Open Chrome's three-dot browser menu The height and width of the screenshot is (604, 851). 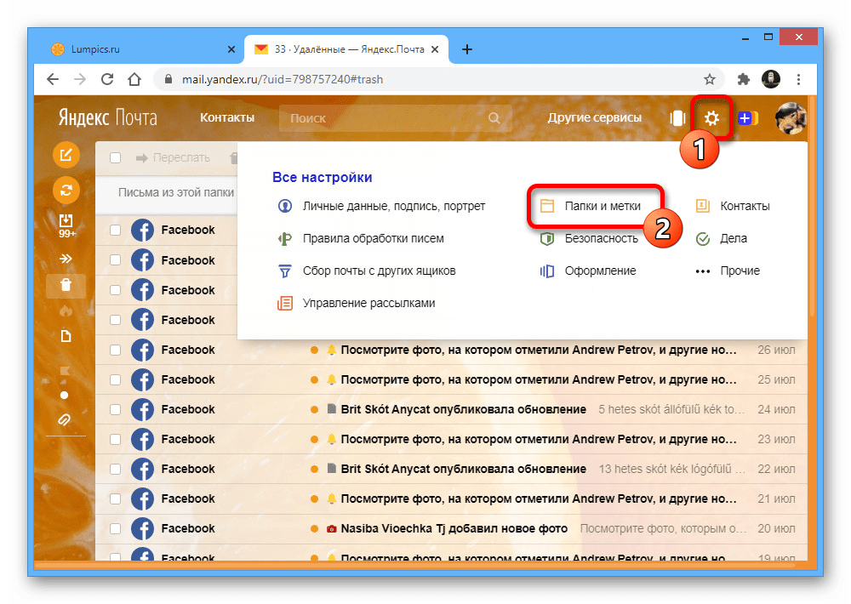[798, 78]
